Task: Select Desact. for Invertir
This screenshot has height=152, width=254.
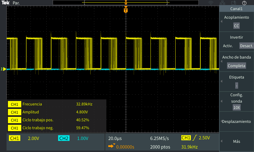Action: point(246,46)
